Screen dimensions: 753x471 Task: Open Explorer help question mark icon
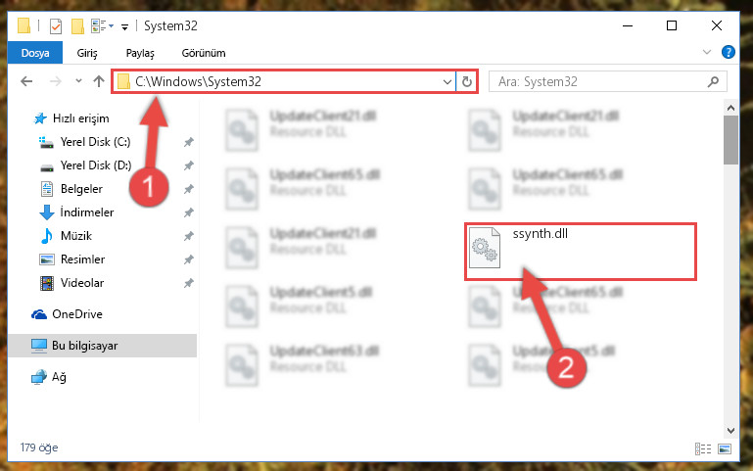(x=728, y=52)
